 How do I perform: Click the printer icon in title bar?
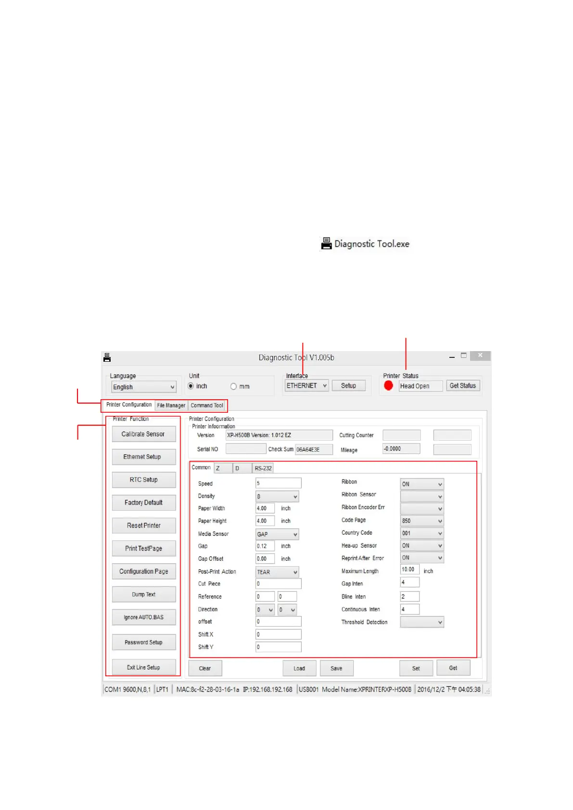coord(107,357)
